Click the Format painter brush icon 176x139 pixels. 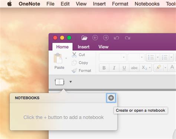pyautogui.click(x=74, y=70)
